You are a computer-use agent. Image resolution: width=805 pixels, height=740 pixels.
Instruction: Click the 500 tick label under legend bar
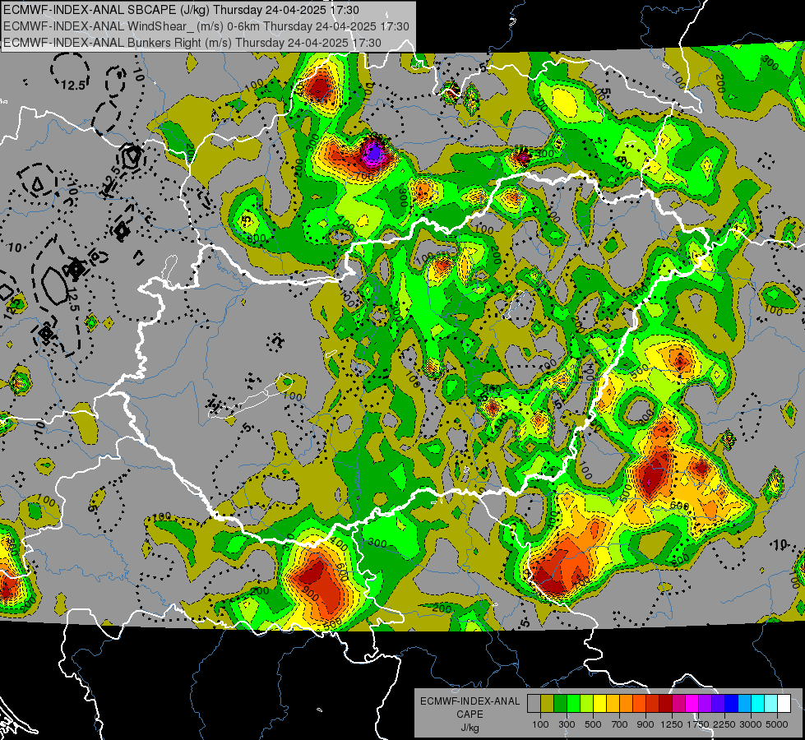[593, 724]
